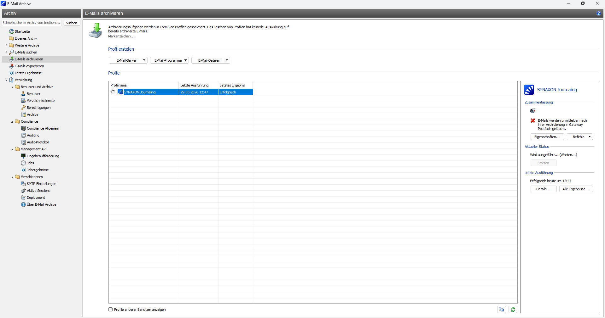Open the Compliance Allgemein icon

pos(23,128)
